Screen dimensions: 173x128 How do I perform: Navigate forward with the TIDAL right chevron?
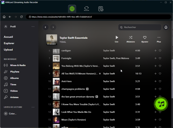point(53,27)
